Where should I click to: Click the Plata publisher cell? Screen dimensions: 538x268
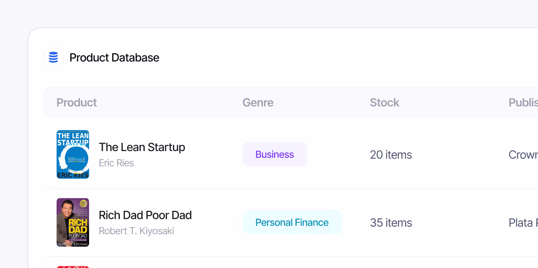[523, 223]
